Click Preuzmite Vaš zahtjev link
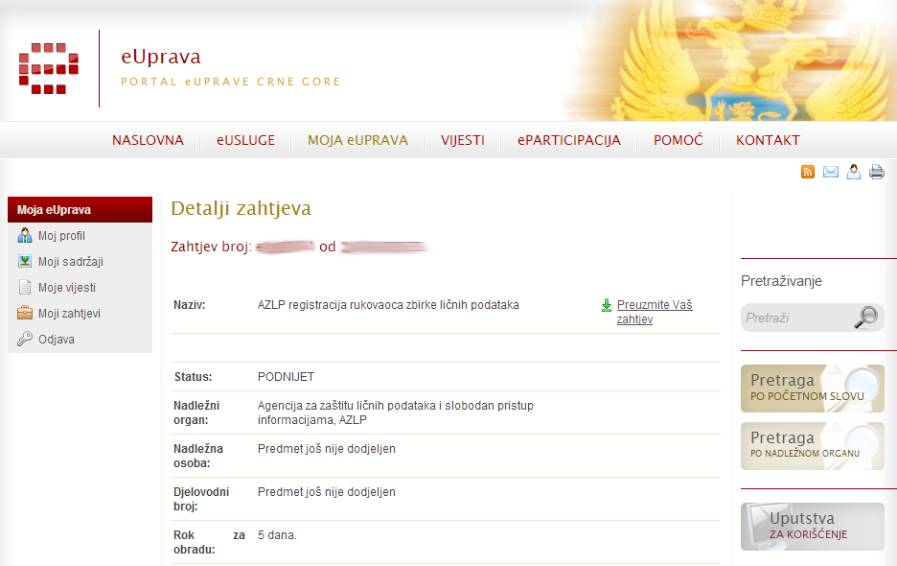Screen dimensions: 897x566 654,312
